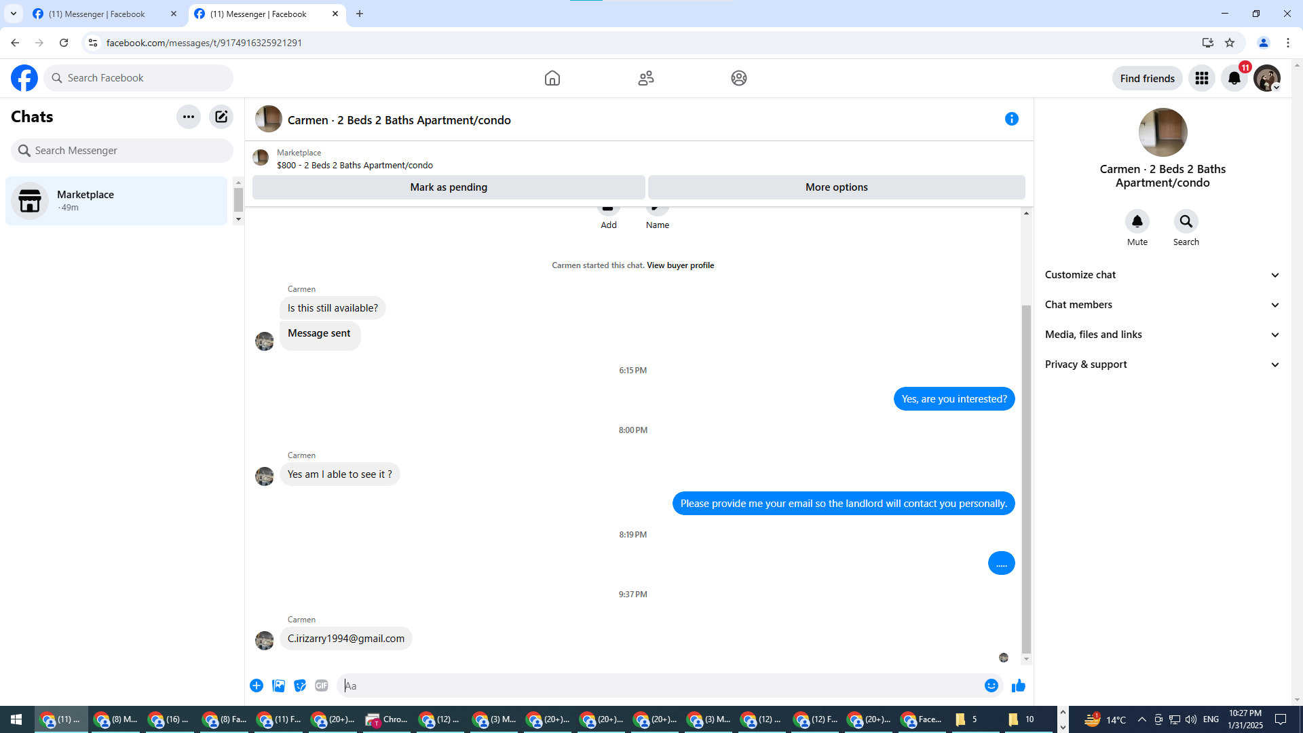Viewport: 1303px width, 733px height.
Task: Open a new browser tab
Action: point(360,14)
